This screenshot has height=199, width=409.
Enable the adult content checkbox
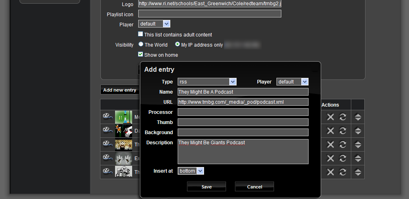pyautogui.click(x=141, y=34)
